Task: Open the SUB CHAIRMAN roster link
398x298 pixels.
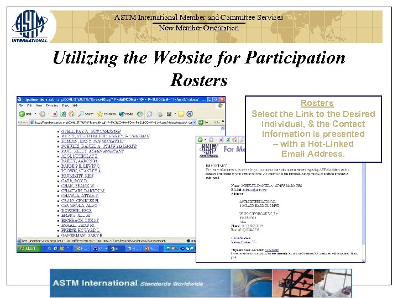Action: tap(91, 131)
